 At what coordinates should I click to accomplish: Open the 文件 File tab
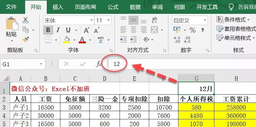11,7
